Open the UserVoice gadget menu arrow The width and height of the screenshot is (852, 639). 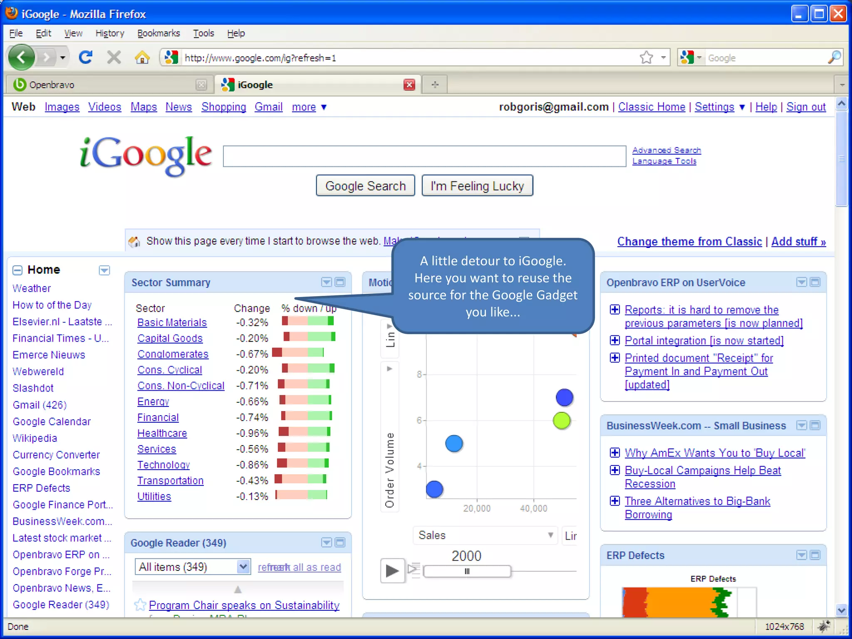coord(802,282)
